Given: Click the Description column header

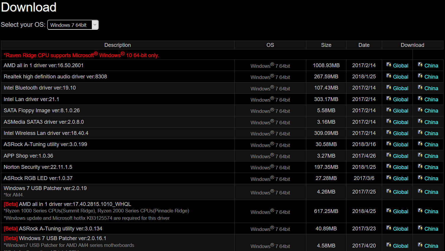Looking at the screenshot, I should pos(117,45).
